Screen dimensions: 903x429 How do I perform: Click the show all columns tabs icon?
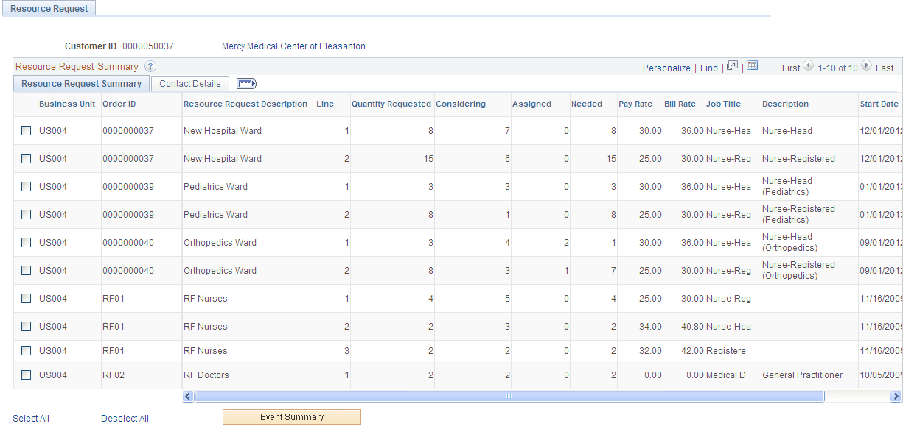pyautogui.click(x=246, y=83)
